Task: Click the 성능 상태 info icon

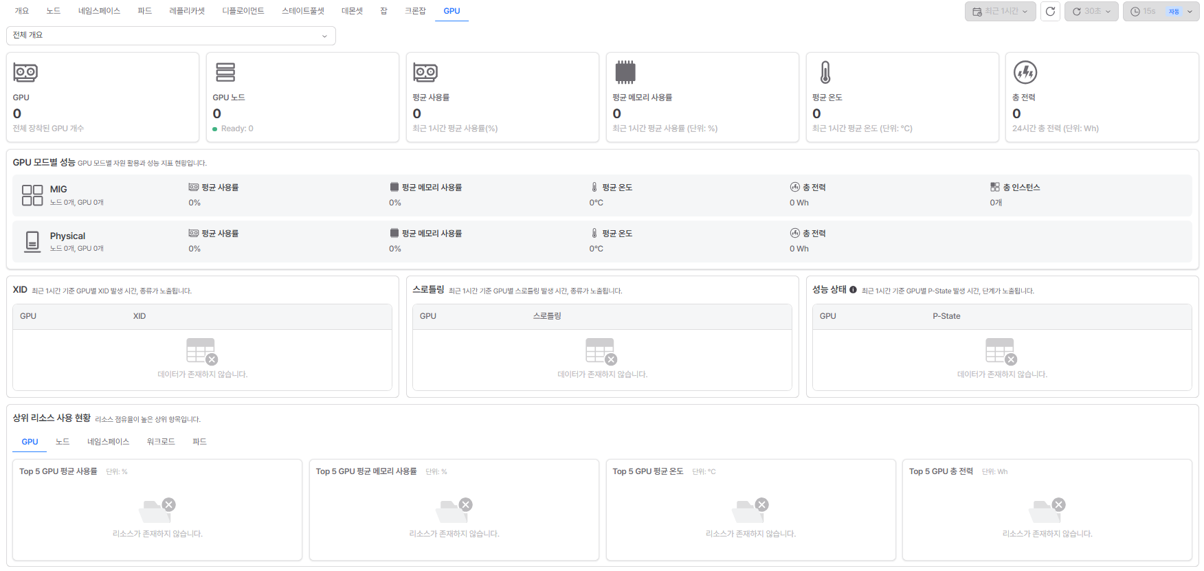Action: click(853, 290)
